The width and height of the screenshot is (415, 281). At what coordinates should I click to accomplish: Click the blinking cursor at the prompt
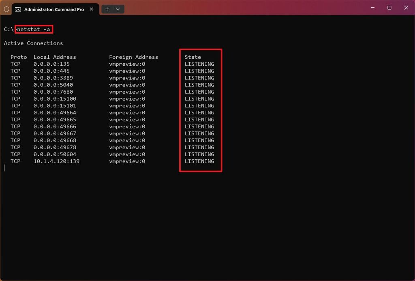click(x=4, y=167)
